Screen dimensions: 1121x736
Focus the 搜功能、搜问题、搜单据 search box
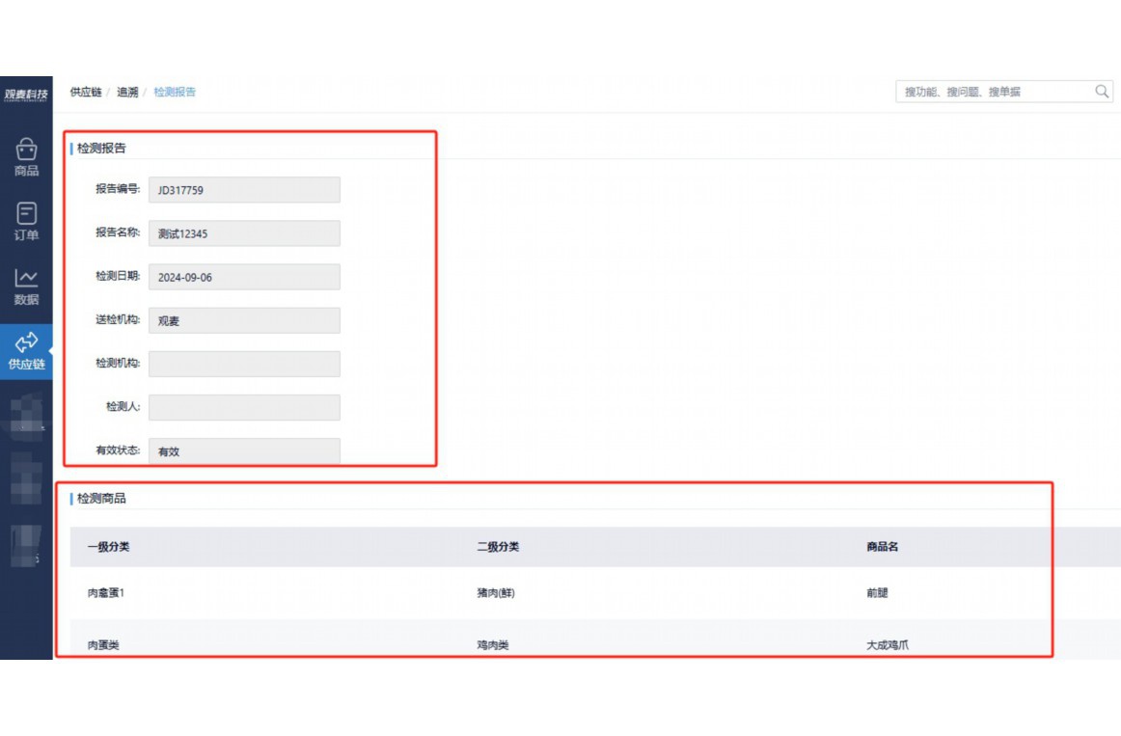click(x=992, y=92)
